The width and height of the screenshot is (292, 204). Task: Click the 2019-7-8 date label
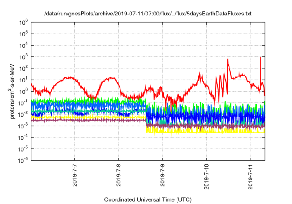[119, 175]
